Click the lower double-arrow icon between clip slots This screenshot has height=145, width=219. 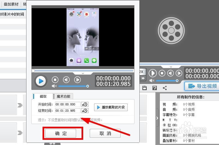[x=20, y=133]
